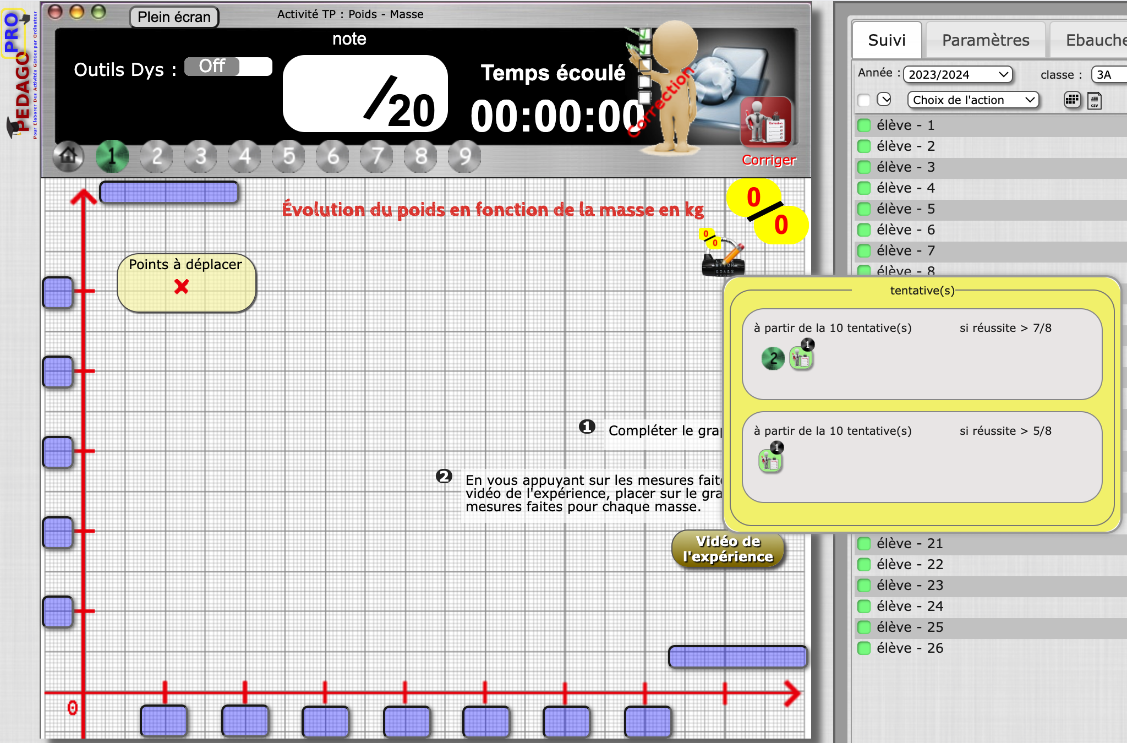Viewport: 1127px width, 743px height.
Task: Expand the classe 3A dropdown
Action: click(x=1109, y=74)
